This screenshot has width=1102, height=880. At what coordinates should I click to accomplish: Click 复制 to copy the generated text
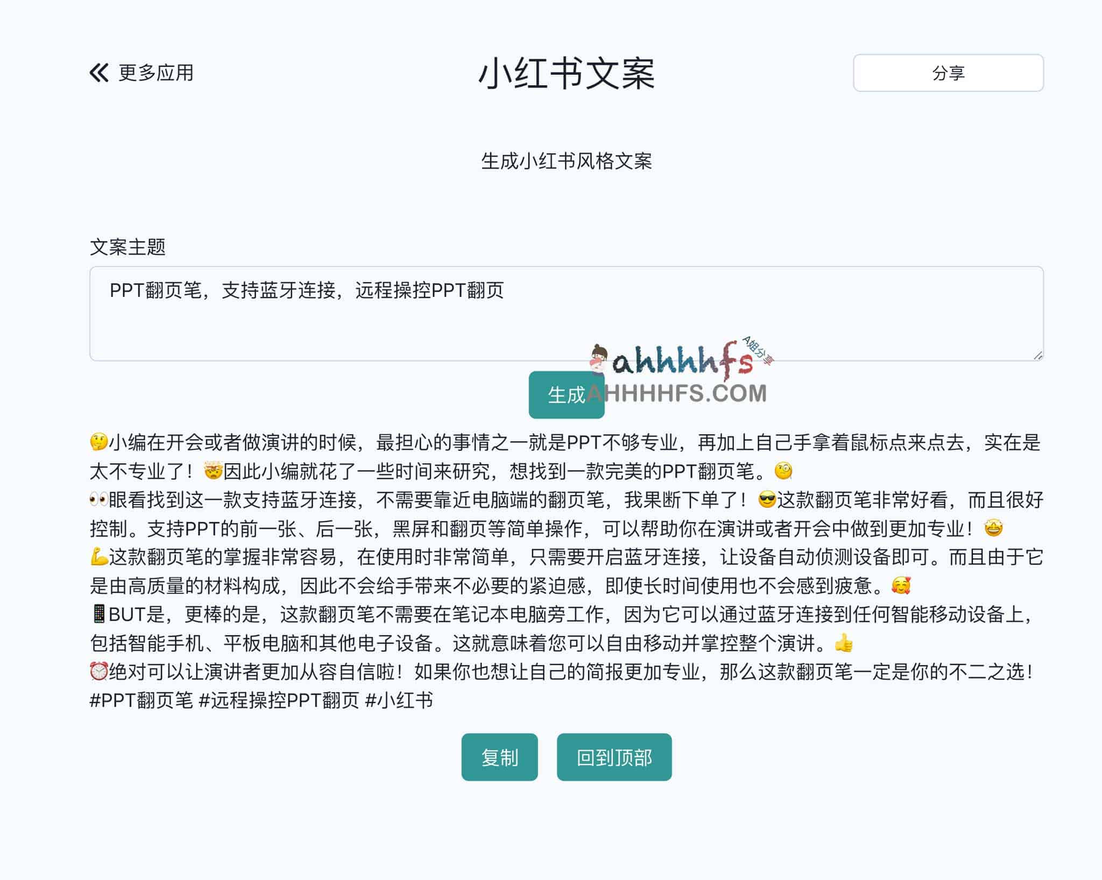click(x=499, y=757)
